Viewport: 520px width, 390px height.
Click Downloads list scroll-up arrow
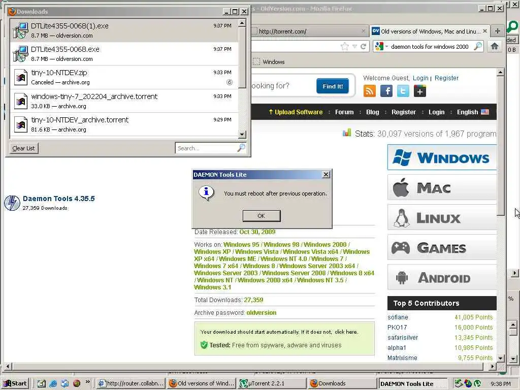click(x=242, y=23)
